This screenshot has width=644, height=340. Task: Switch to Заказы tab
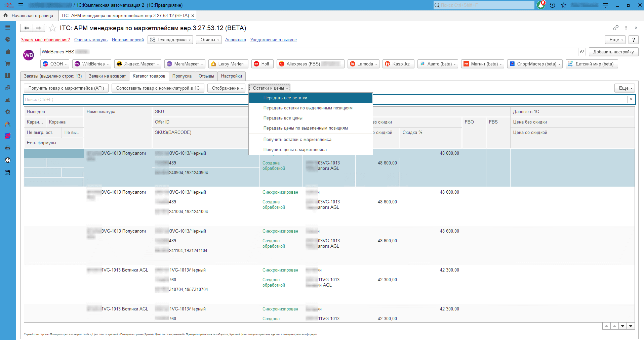pos(53,76)
